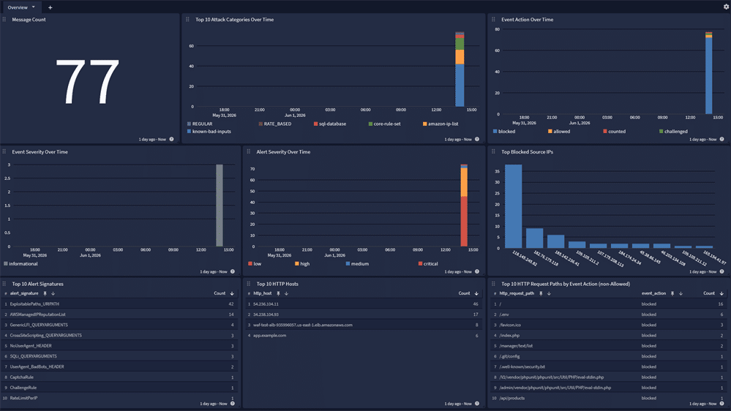Screen dimensions: 731x411
Task: Click the gray Event Severity bar
Action: [x=219, y=205]
